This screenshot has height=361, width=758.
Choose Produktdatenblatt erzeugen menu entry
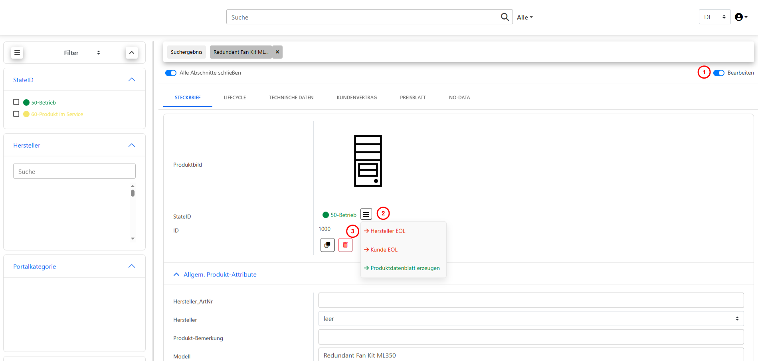[x=405, y=268]
